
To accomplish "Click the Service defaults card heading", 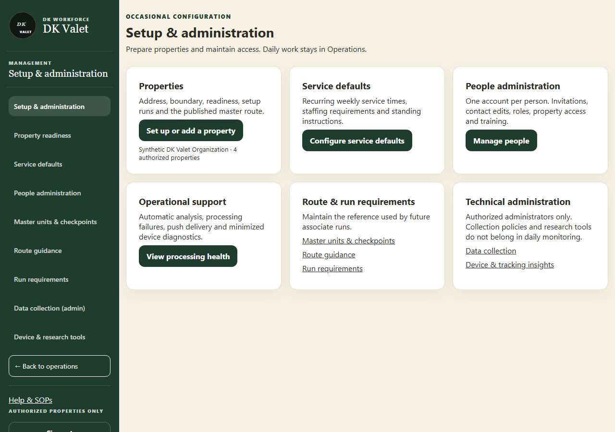I will pos(336,86).
